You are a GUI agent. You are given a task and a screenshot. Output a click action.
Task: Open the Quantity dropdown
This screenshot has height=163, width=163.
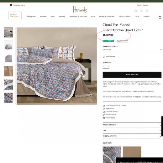coord(106,66)
